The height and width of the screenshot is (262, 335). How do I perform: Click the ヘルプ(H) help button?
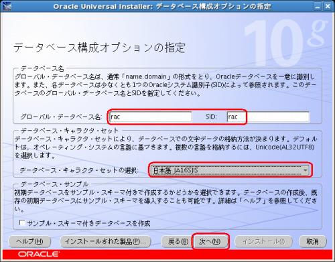[x=29, y=241]
